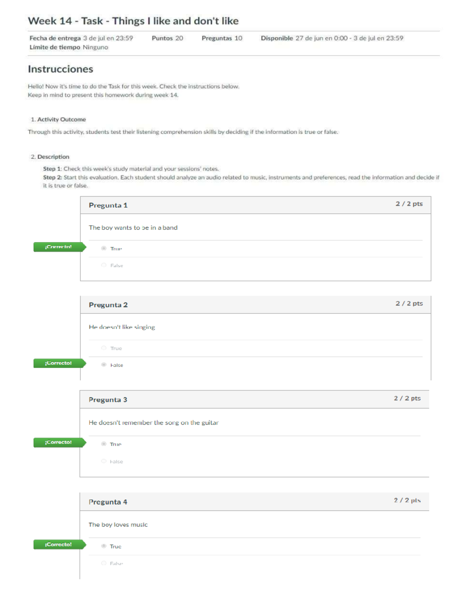Select False for Pregunta 1
The image size is (460, 596).
104,265
